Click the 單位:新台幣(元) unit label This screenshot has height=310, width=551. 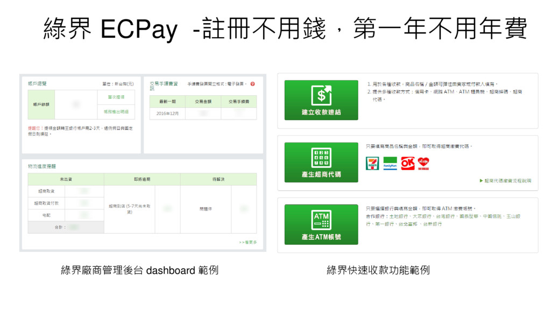click(x=118, y=84)
